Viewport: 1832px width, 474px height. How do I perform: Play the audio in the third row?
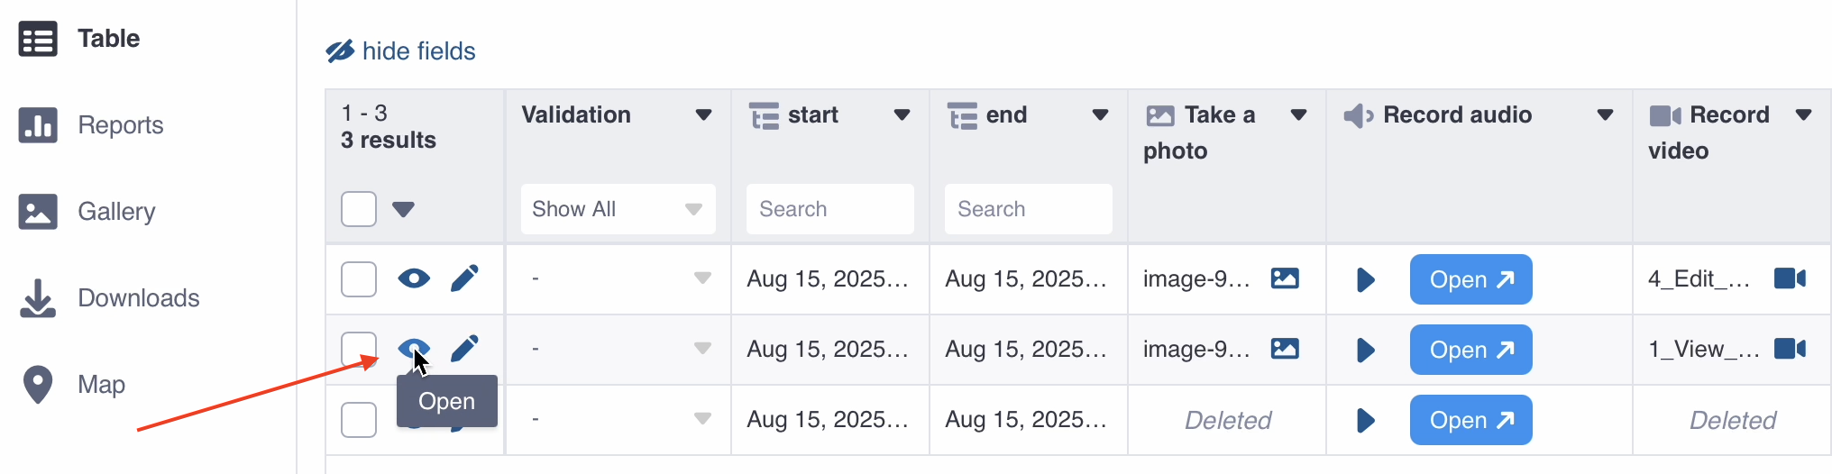[x=1366, y=420]
